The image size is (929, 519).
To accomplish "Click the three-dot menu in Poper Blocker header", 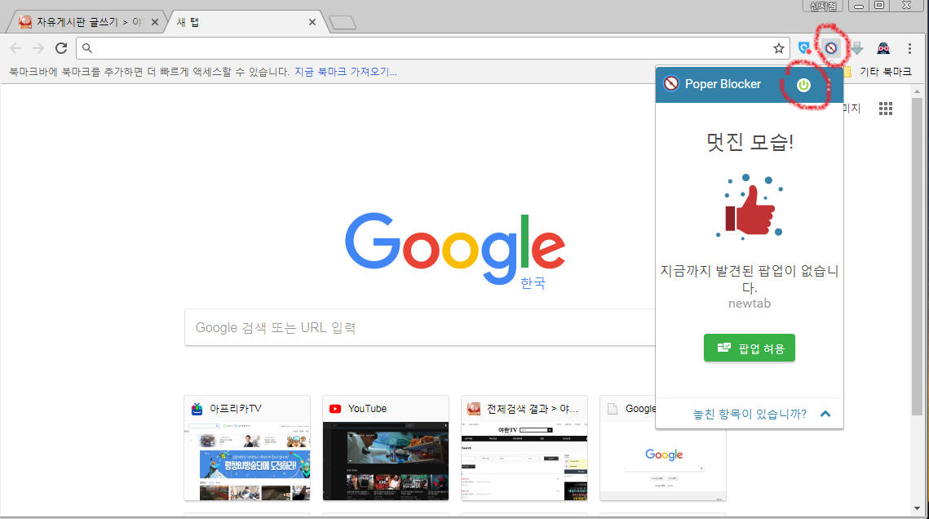I will (x=829, y=85).
